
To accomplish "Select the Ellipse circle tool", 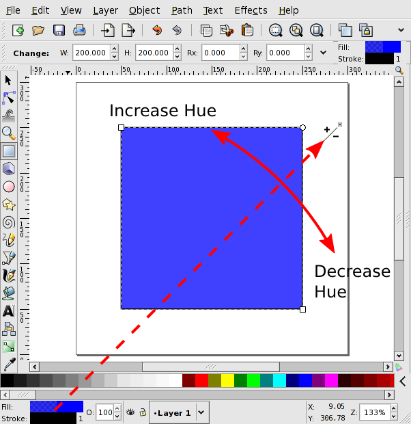I will pos(9,187).
